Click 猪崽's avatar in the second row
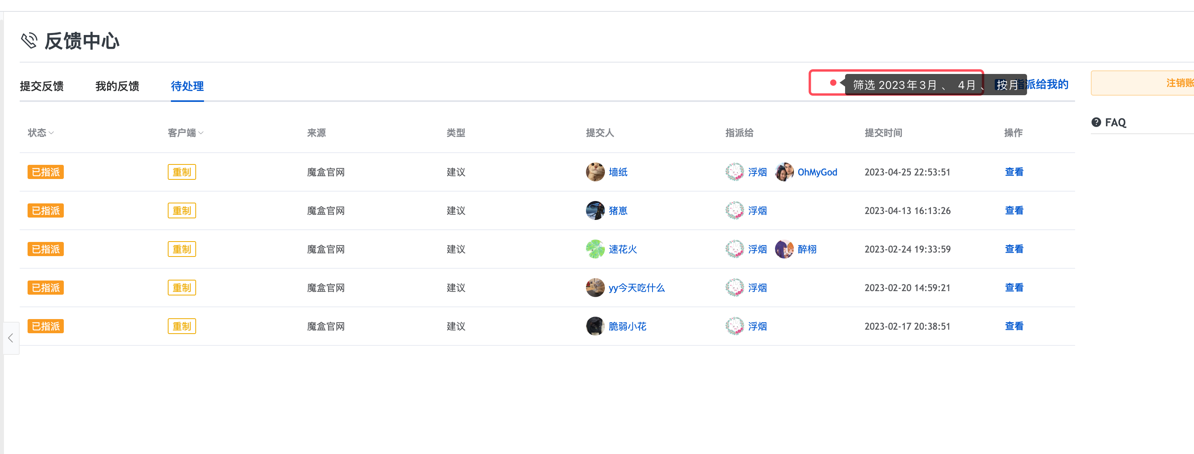The width and height of the screenshot is (1194, 454). click(x=595, y=210)
